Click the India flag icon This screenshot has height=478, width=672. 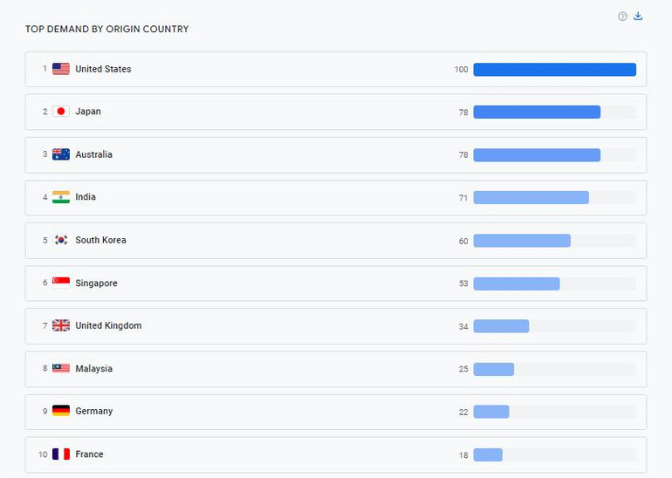pos(61,197)
